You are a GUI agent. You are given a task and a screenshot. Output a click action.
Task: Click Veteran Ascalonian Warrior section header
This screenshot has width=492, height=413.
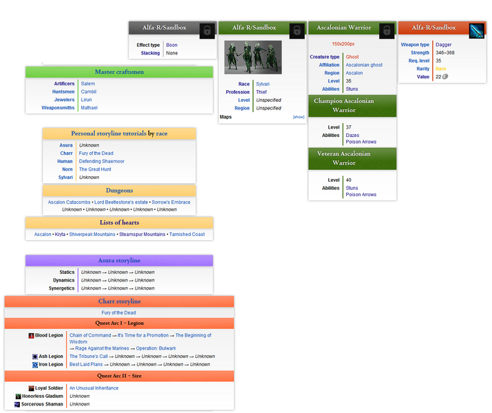coord(352,158)
